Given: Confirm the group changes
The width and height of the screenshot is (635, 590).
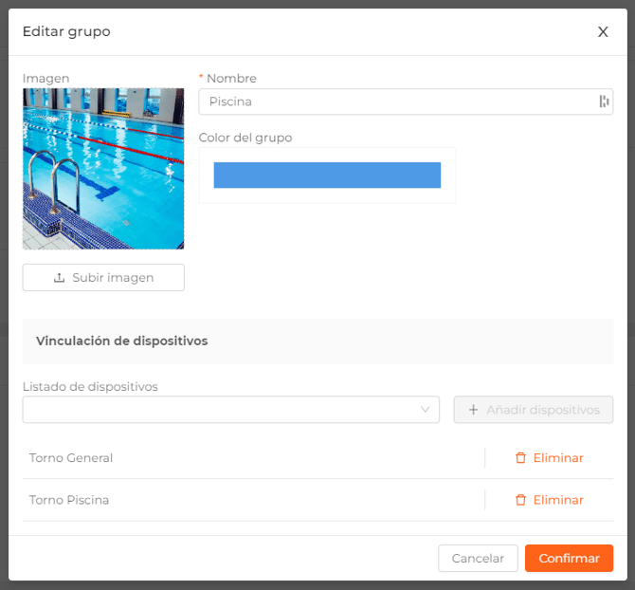Looking at the screenshot, I should [x=569, y=559].
